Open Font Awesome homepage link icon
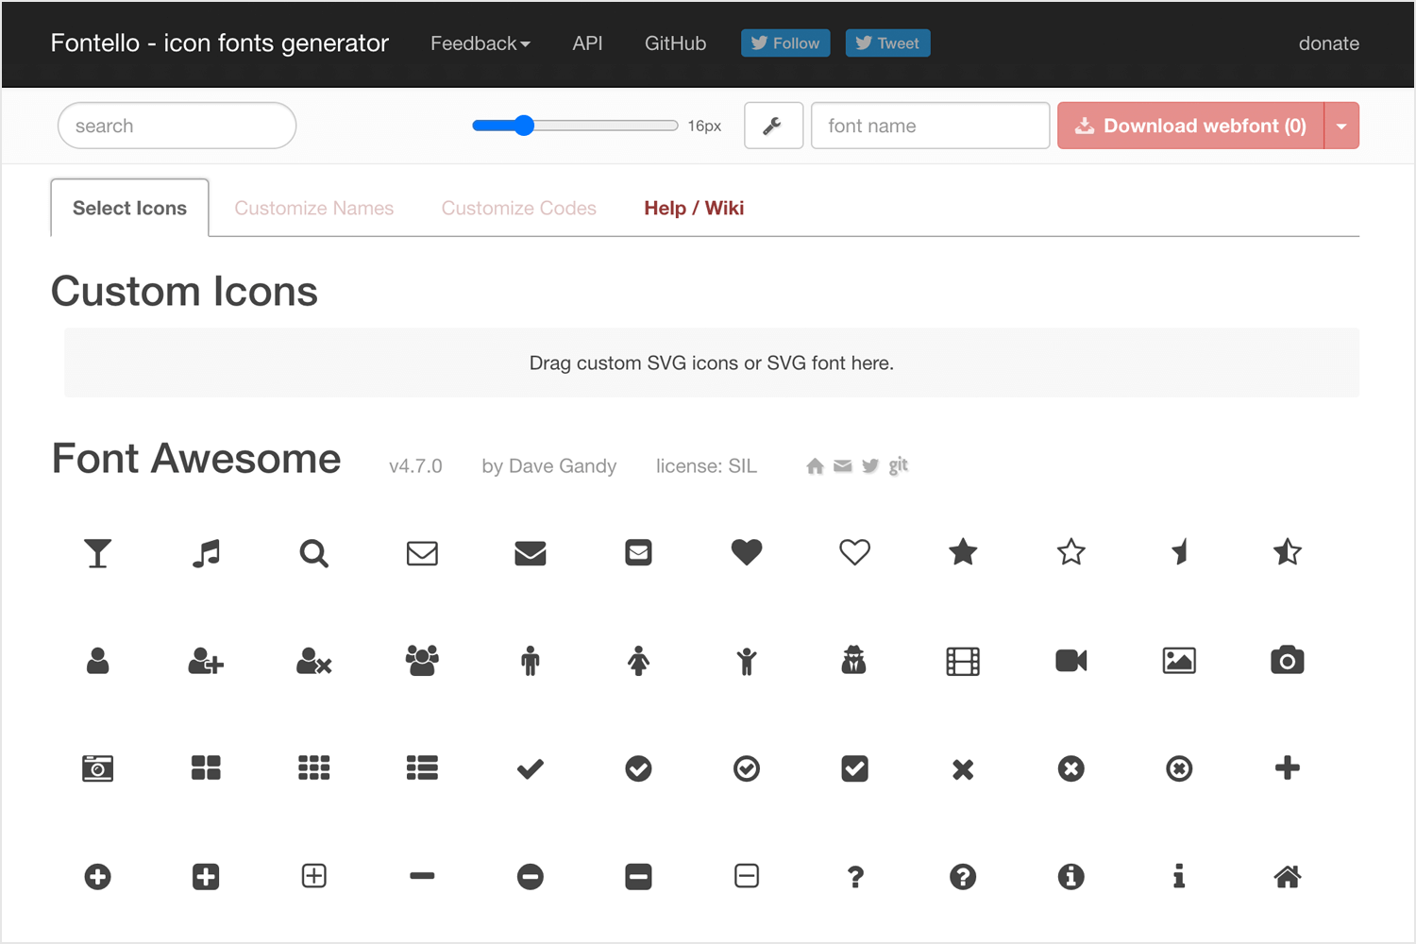This screenshot has width=1416, height=944. pos(815,466)
